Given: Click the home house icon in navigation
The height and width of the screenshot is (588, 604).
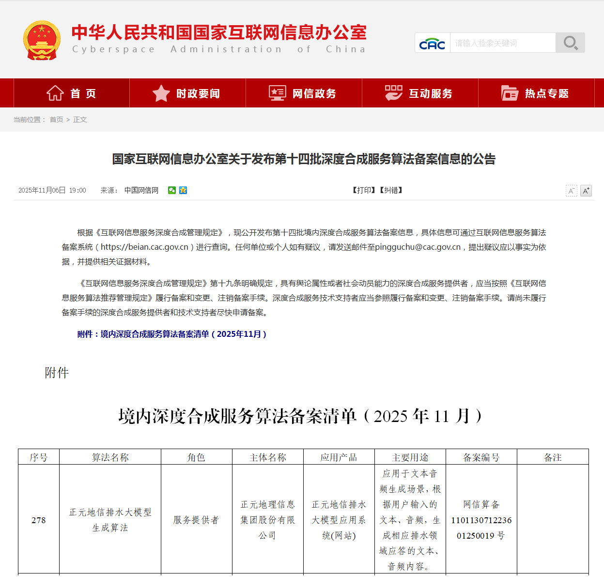Looking at the screenshot, I should click(55, 93).
